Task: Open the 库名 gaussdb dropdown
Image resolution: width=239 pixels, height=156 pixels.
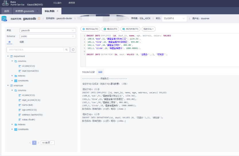Action: [x=48, y=30]
